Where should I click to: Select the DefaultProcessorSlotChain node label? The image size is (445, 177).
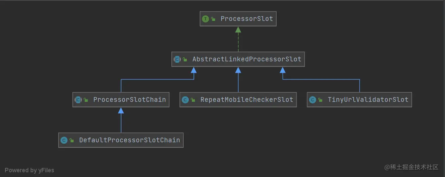[129, 140]
